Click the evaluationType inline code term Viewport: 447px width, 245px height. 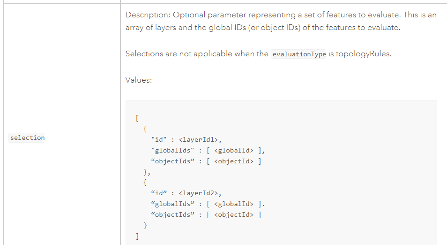point(299,54)
